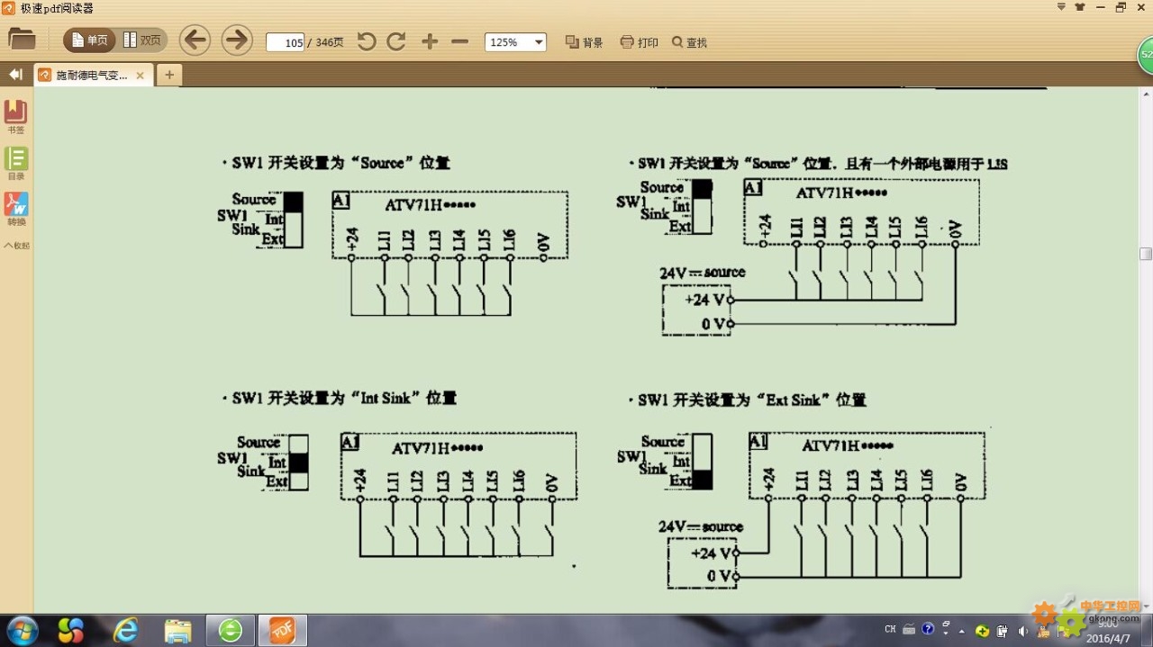Open the green browser taskbar app

tap(230, 630)
